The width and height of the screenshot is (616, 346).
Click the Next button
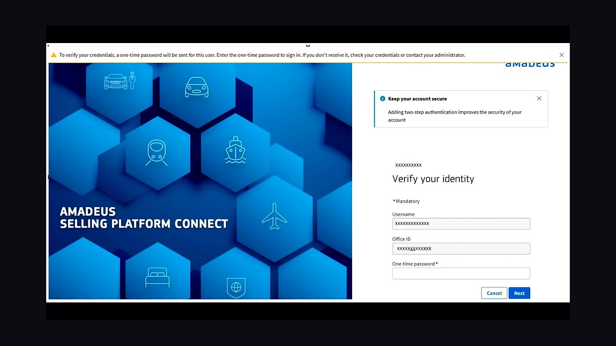[519, 293]
